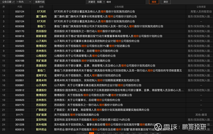
Task: Select stock code 000680
Action: [x=20, y=56]
